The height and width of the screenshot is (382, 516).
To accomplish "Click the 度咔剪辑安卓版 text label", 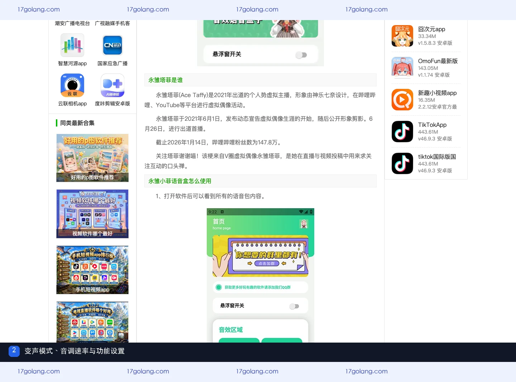I will pos(113,104).
